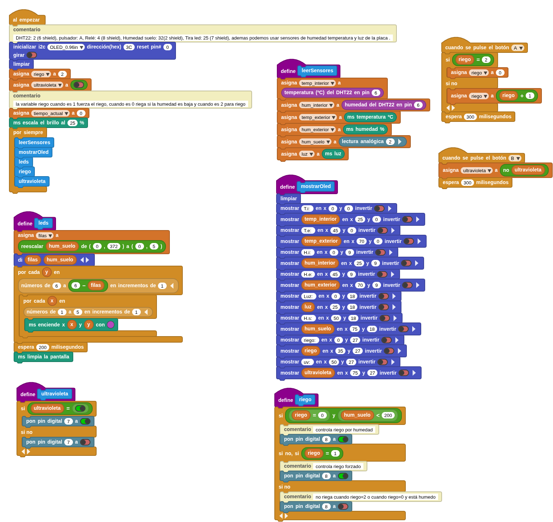Toggle invertir switch on 'mostrar H.s:' row
553x522 pixels.
pos(385,318)
